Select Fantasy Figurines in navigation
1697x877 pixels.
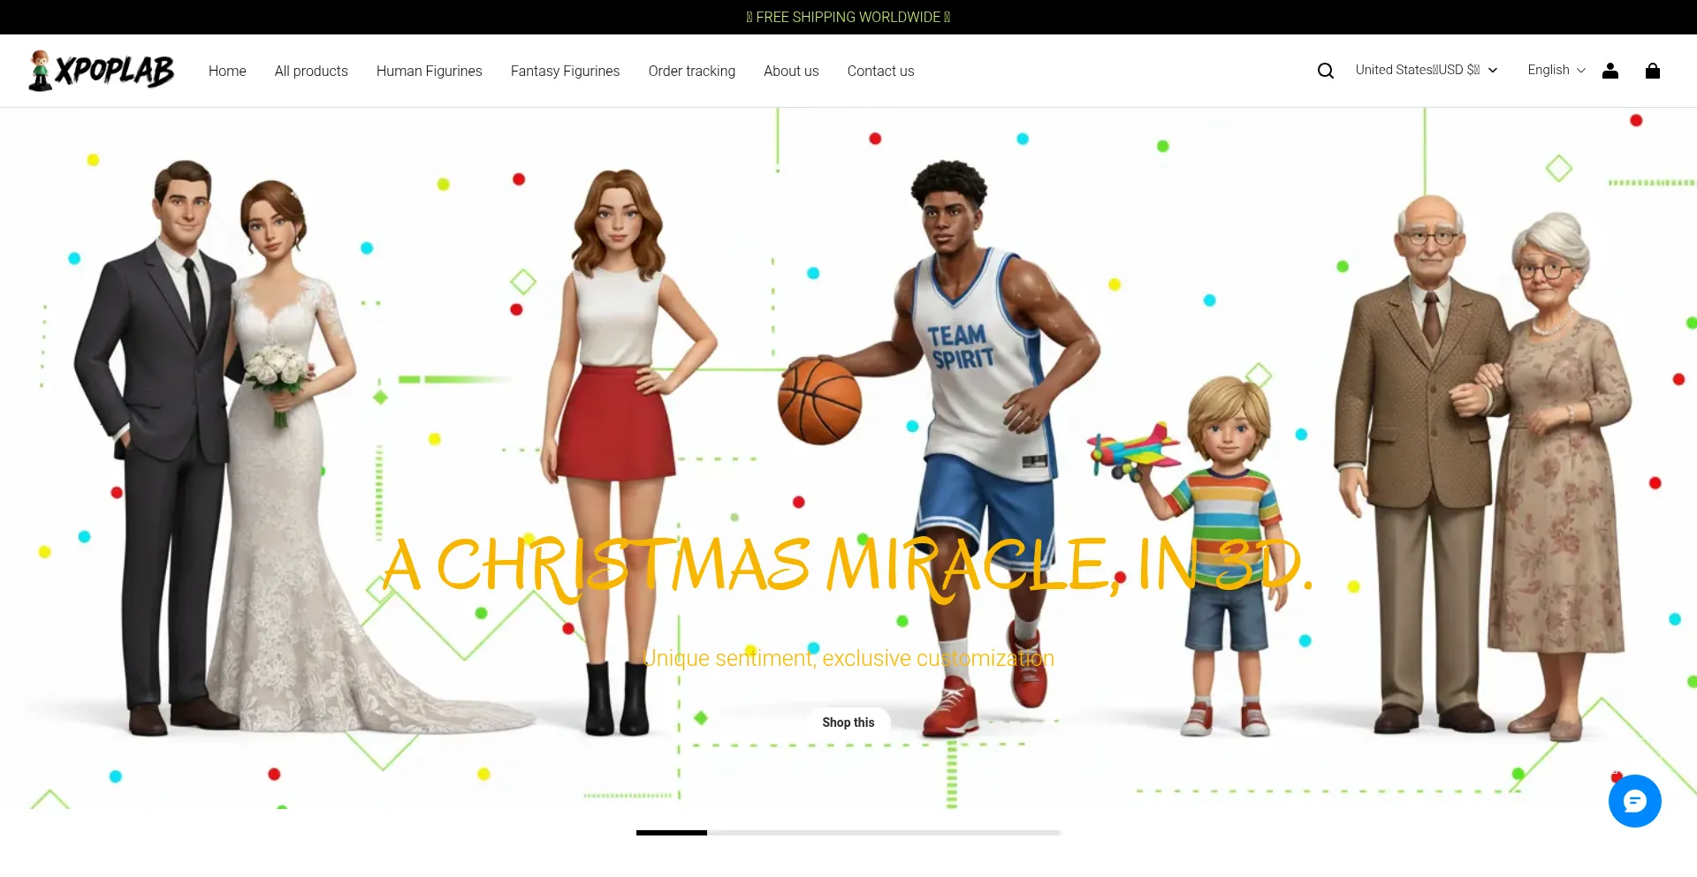[x=565, y=72]
